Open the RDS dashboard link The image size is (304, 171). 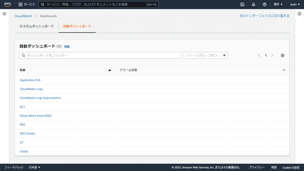pyautogui.click(x=23, y=125)
